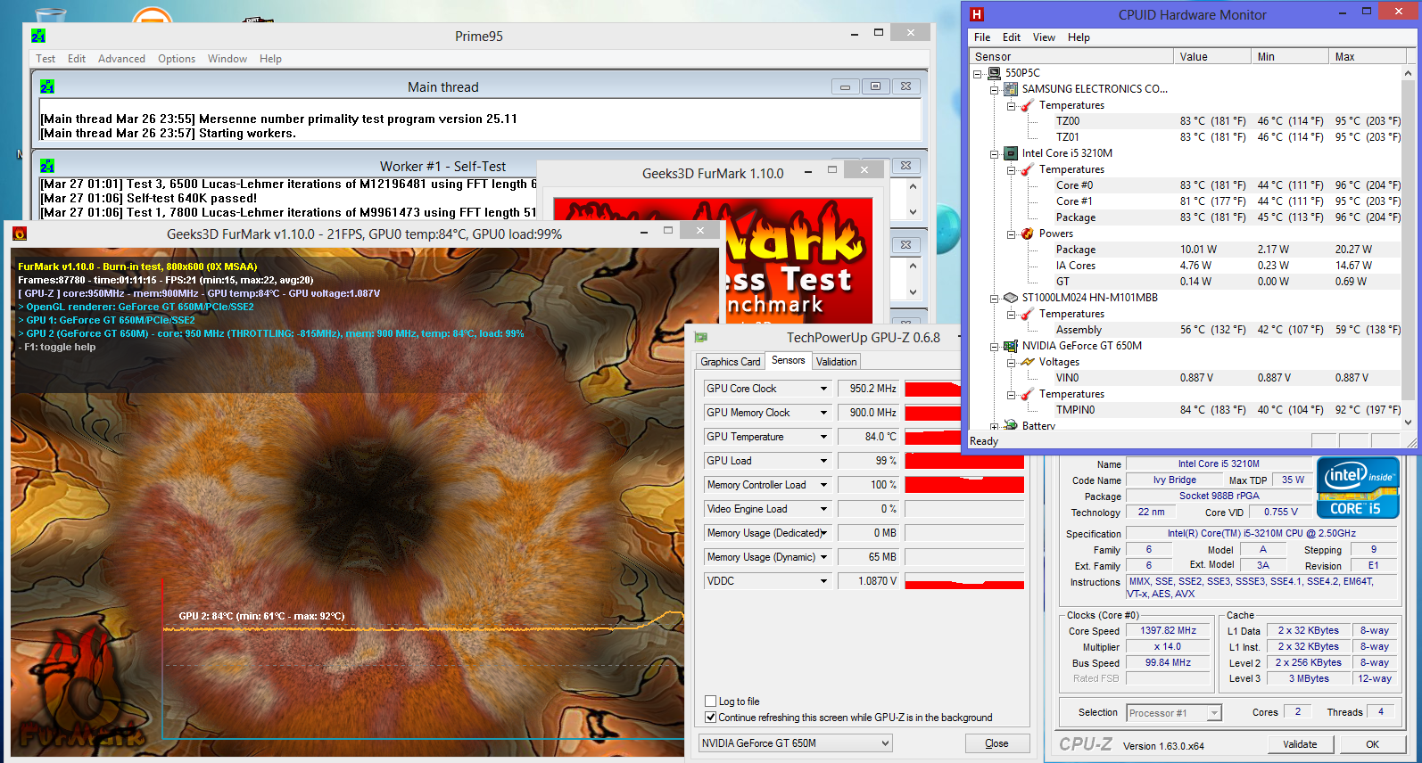Open the Edit menu in Prime95

point(77,59)
